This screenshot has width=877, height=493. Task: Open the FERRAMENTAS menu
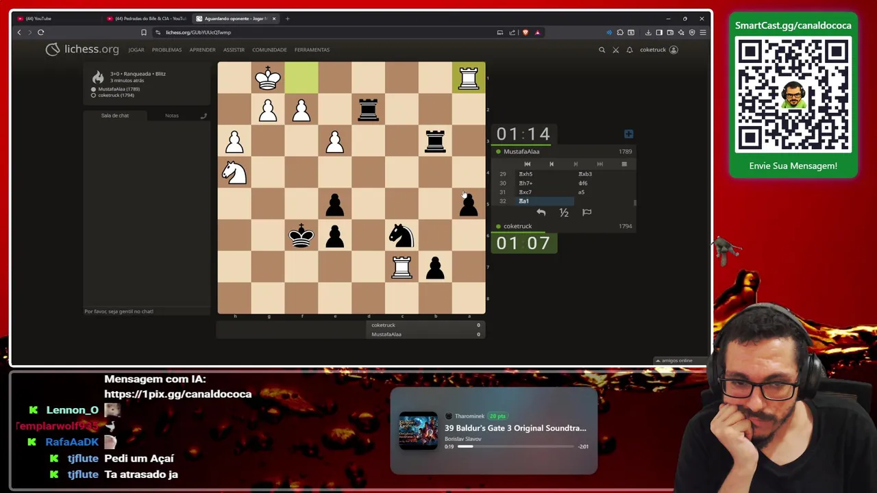(x=312, y=50)
